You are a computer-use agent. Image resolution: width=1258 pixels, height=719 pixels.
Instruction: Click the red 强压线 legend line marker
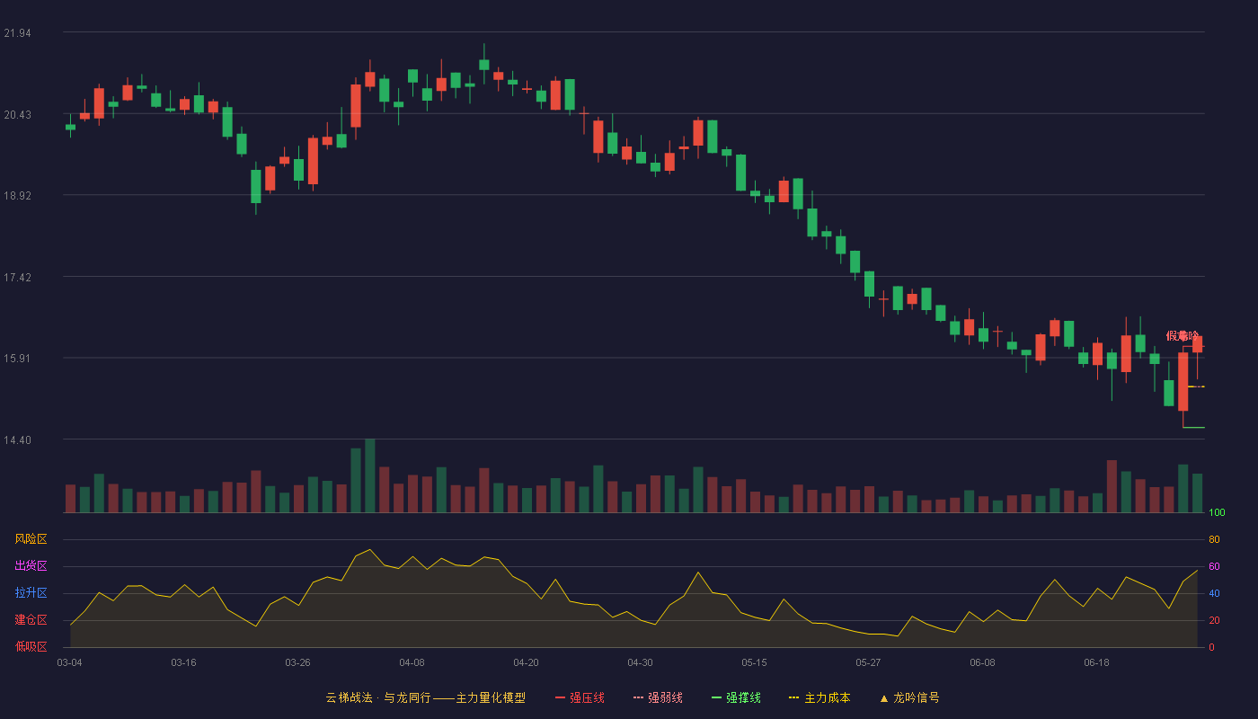pyautogui.click(x=560, y=697)
